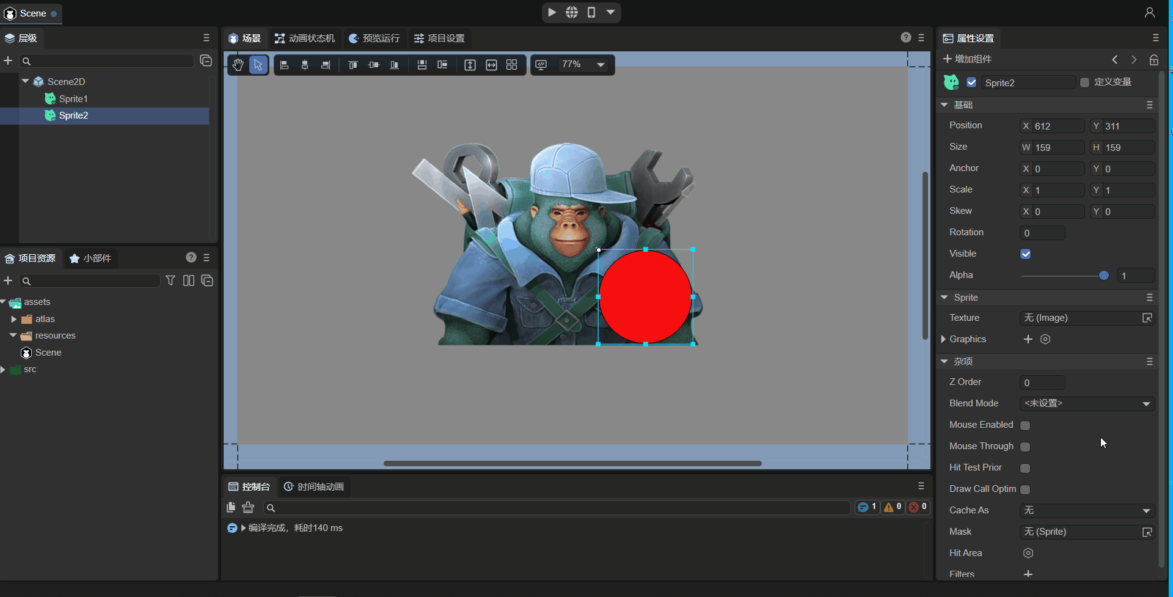The width and height of the screenshot is (1173, 597).
Task: Clear the console with the trash icon
Action: 248,507
